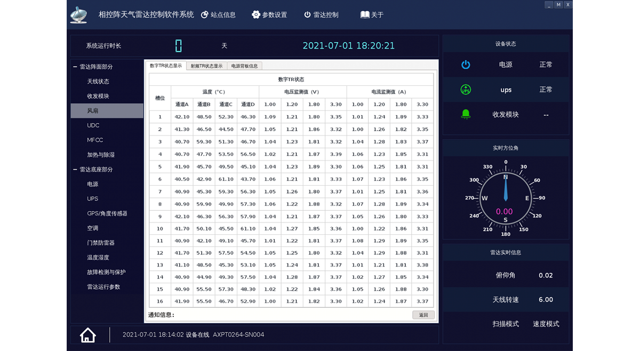Click the 返回 button
This screenshot has height=351, width=640.
click(423, 315)
